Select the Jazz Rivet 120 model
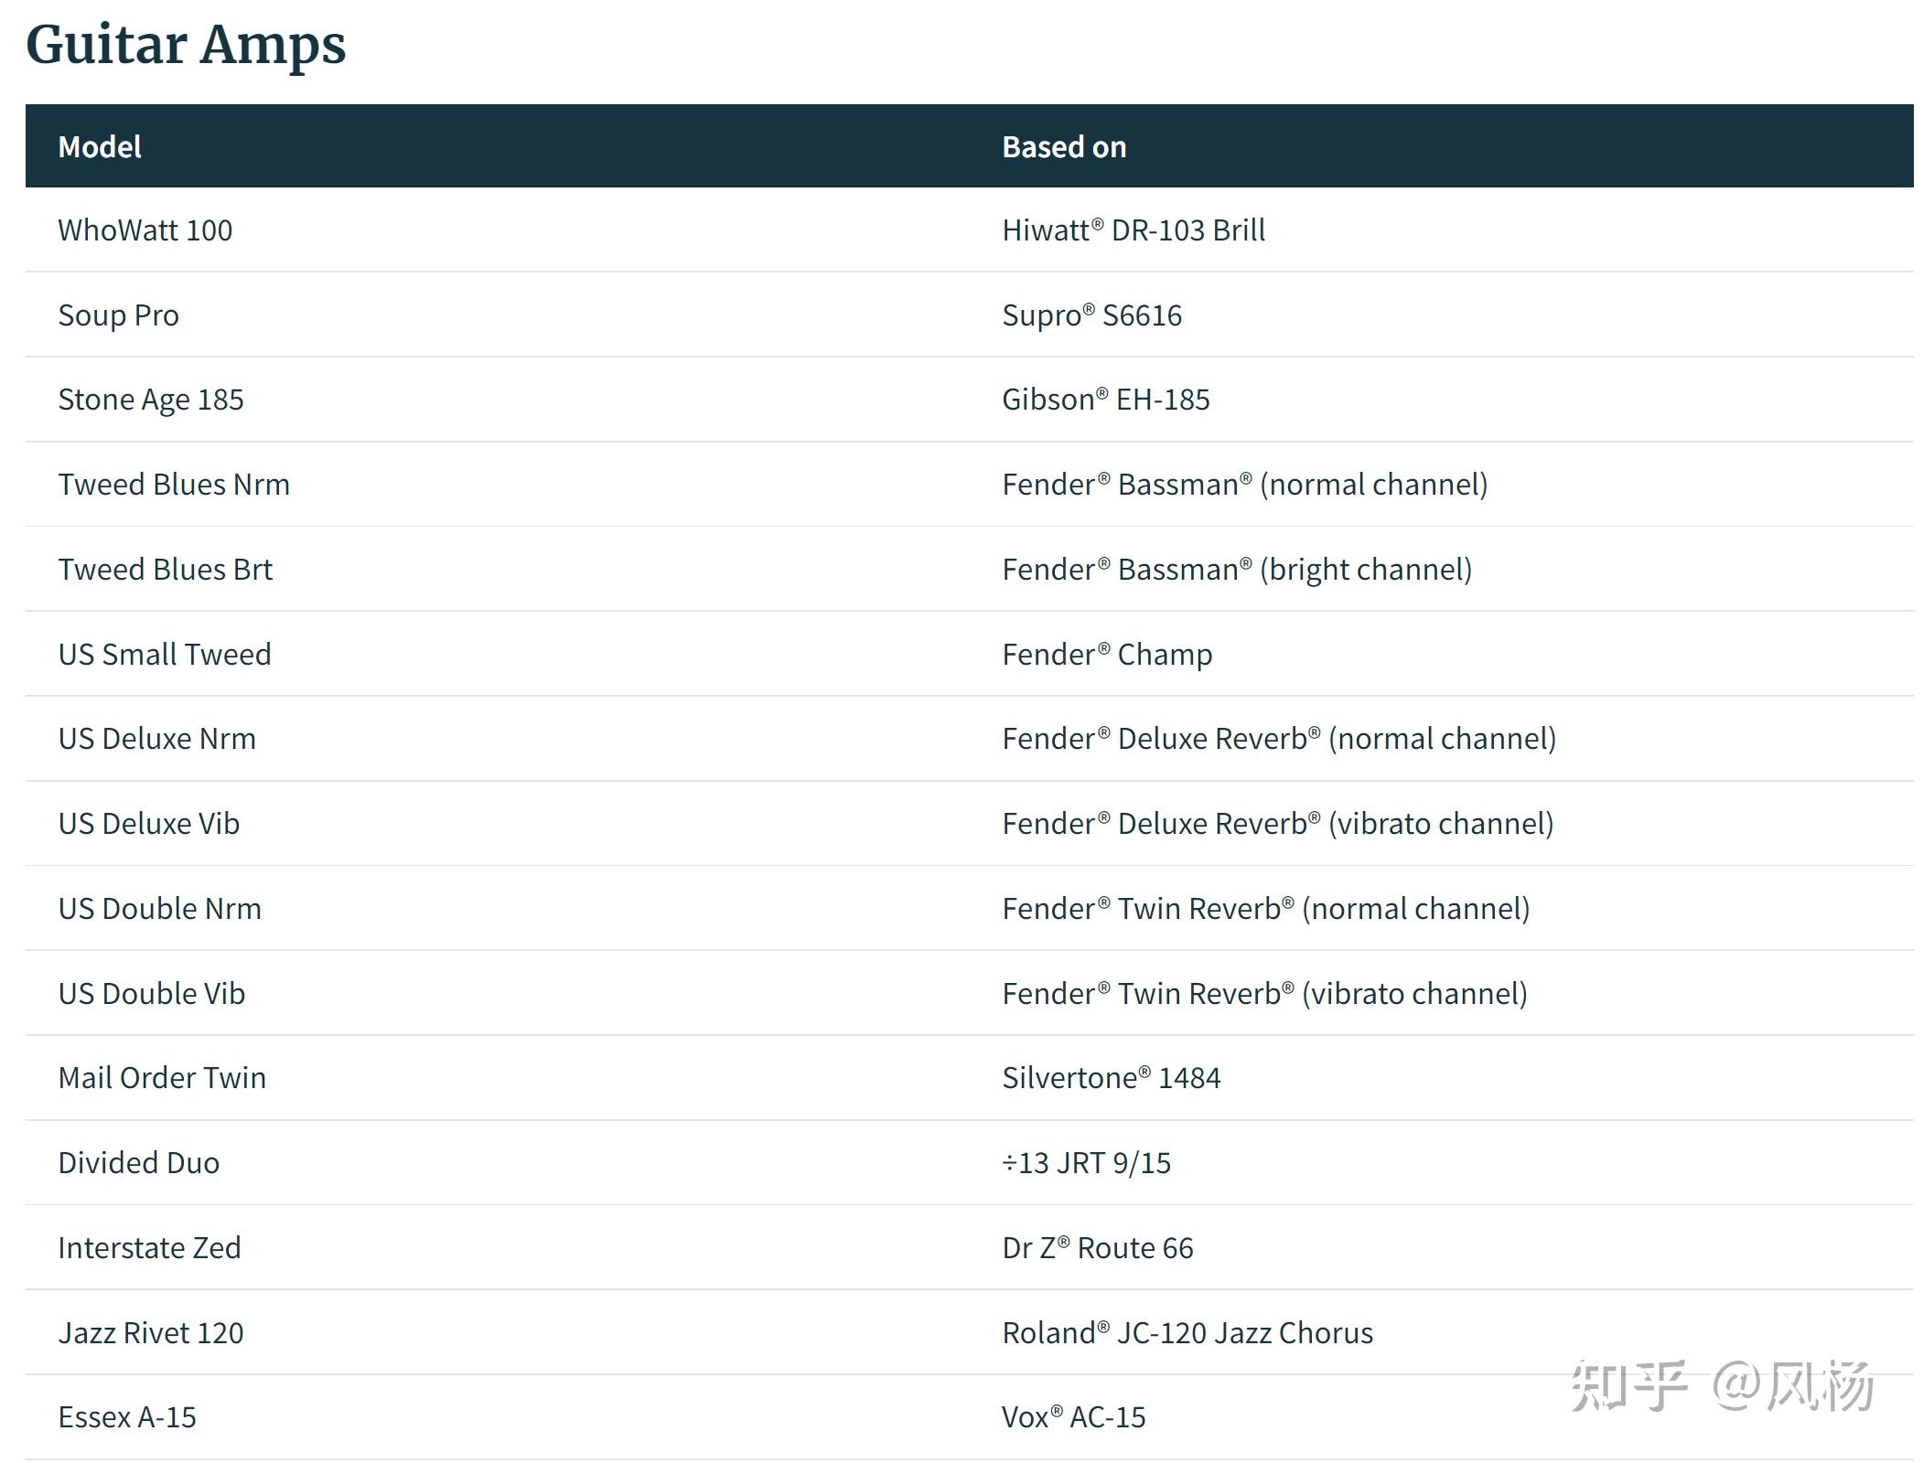This screenshot has width=1923, height=1463. tap(151, 1333)
